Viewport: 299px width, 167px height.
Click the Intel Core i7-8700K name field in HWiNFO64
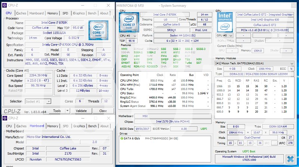(x=165, y=15)
